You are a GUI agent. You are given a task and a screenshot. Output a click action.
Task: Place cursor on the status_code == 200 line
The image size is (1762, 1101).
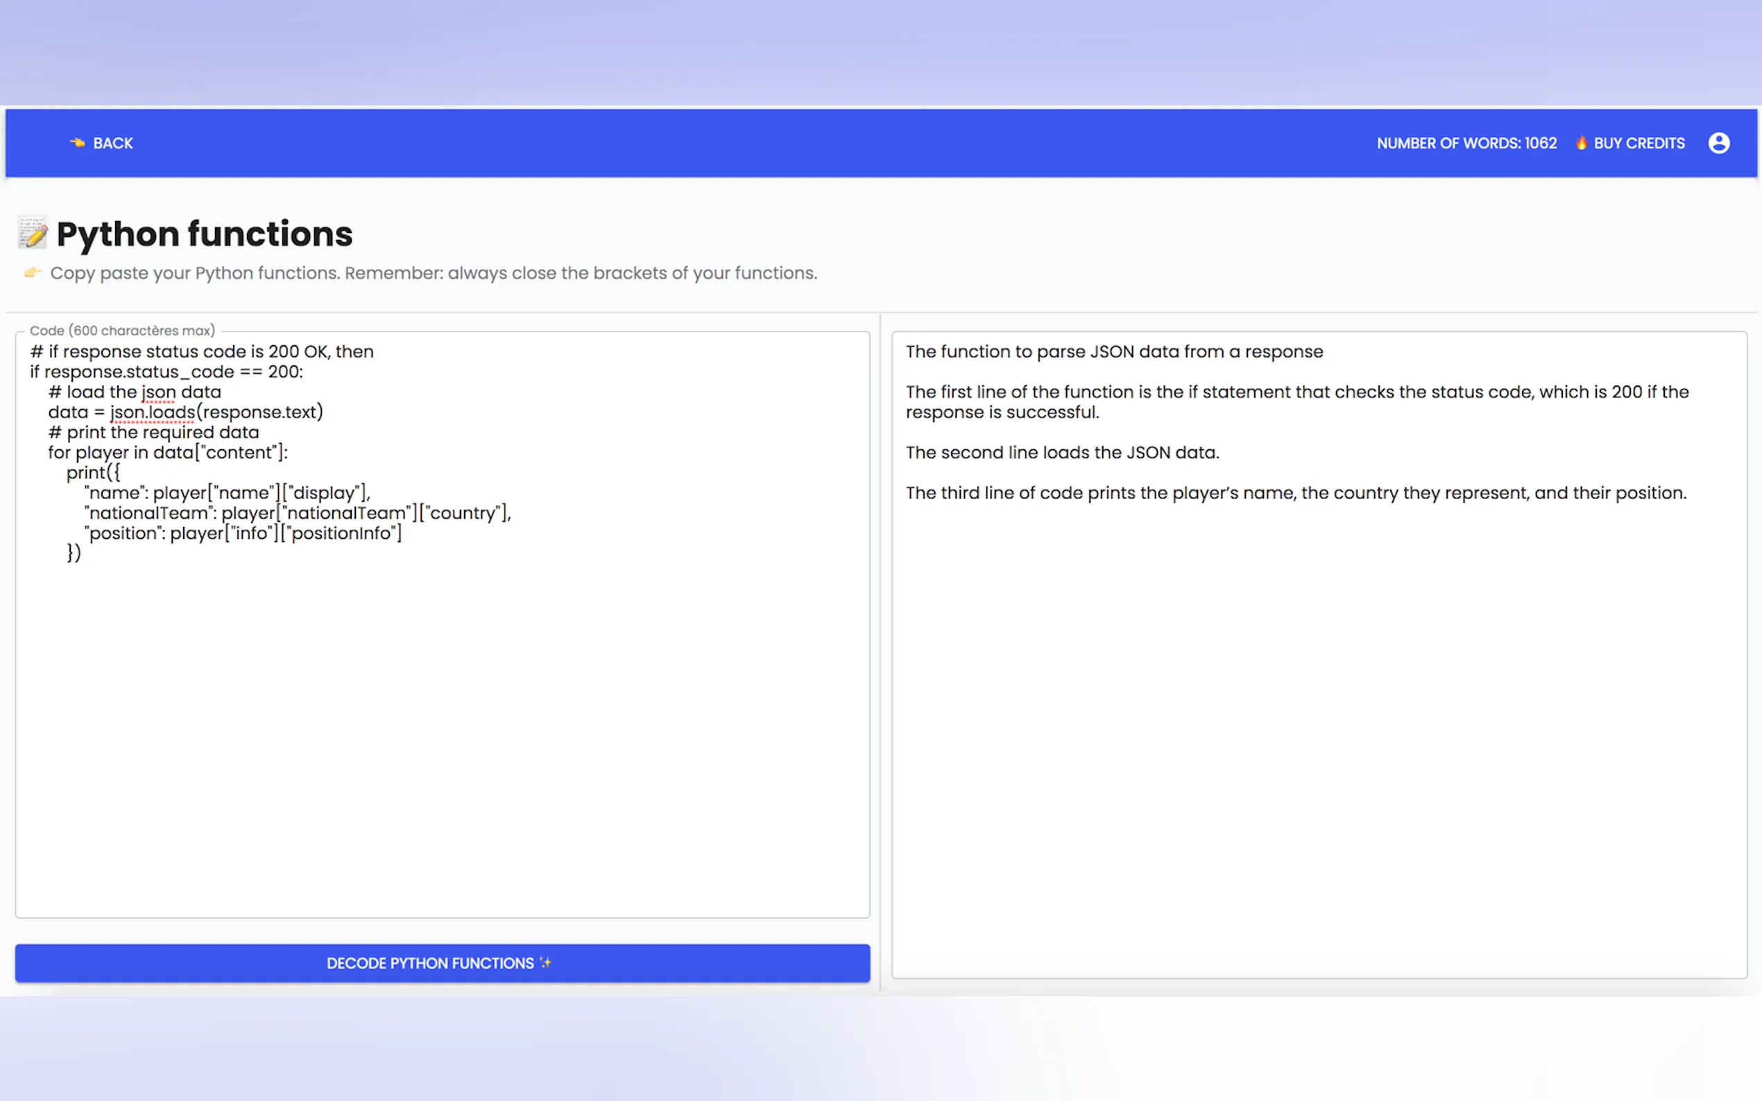[x=166, y=372]
